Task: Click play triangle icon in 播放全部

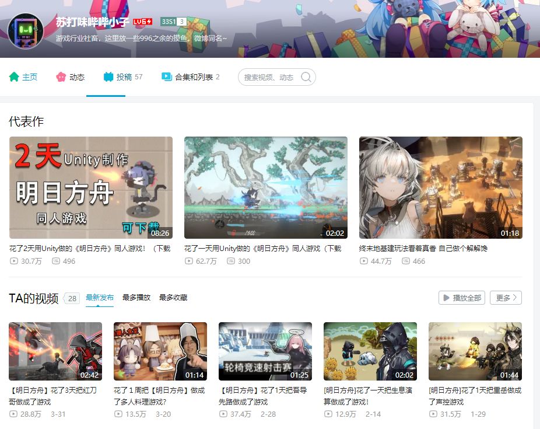Action: [x=446, y=298]
